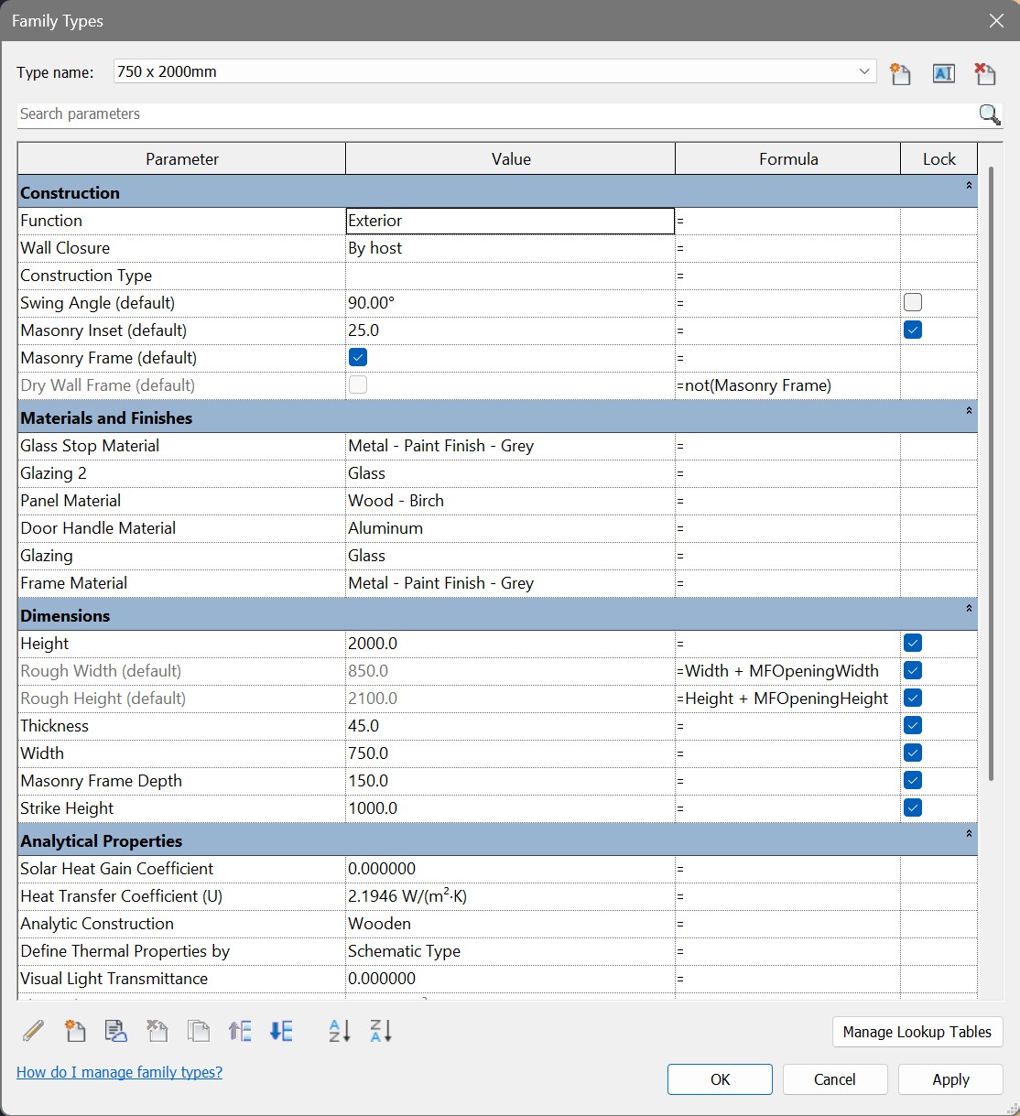Collapse the Materials and Finishes group
Screen dimensions: 1020x1116
pos(969,411)
